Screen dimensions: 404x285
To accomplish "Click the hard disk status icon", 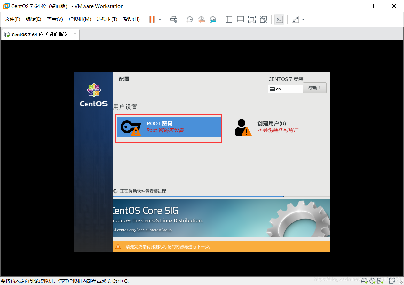I will tap(364, 281).
